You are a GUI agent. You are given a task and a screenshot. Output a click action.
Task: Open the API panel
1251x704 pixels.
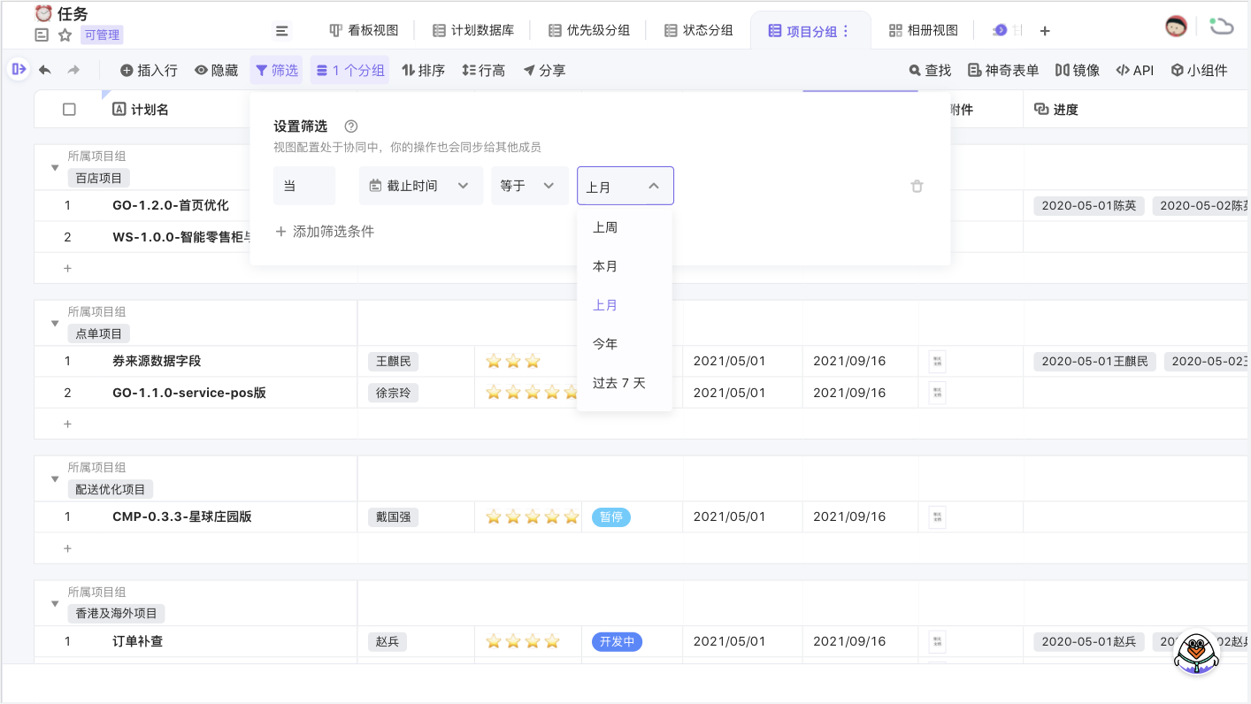(x=1134, y=70)
